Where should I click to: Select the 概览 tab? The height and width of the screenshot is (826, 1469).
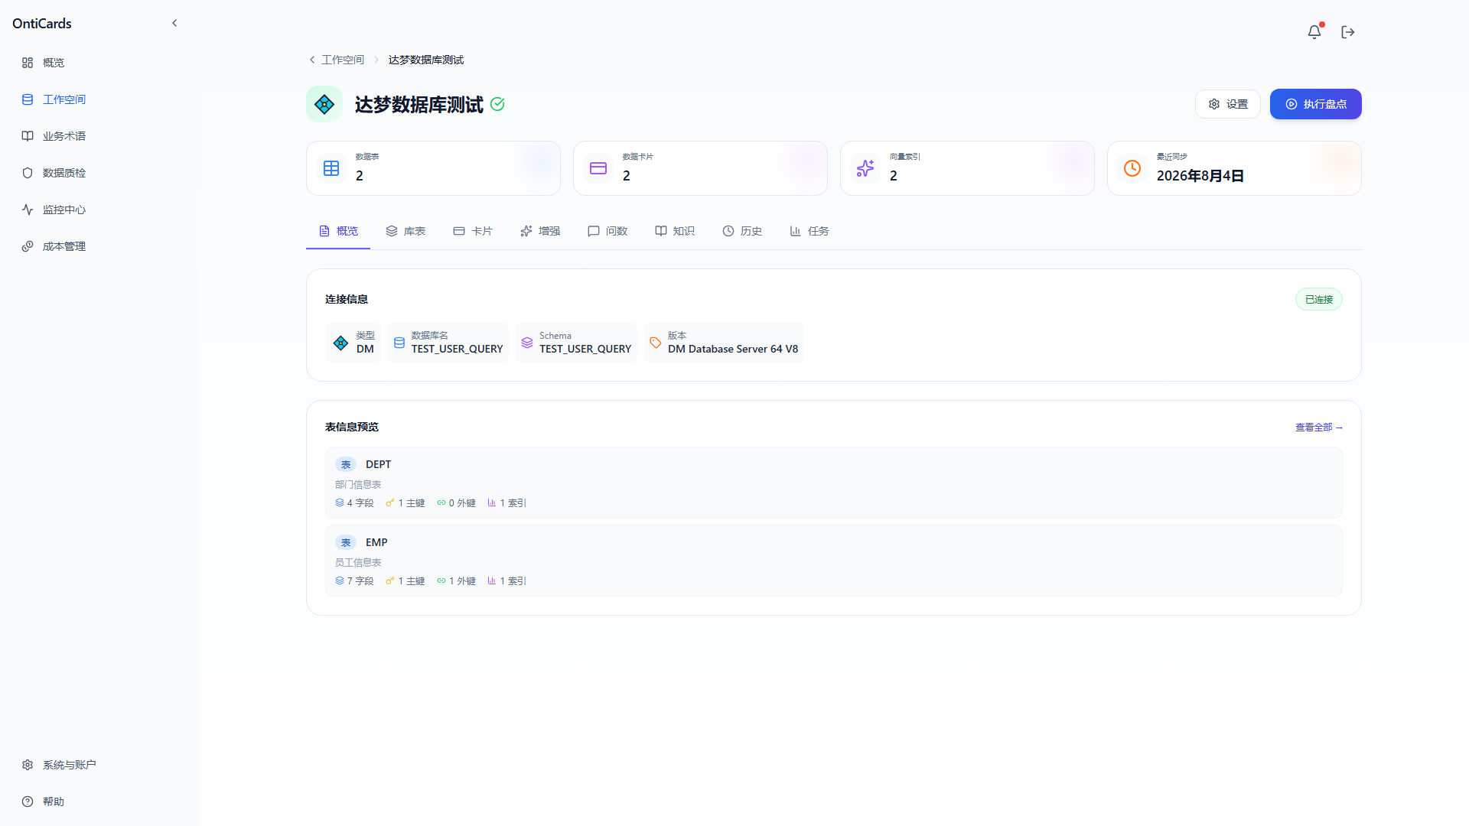point(338,231)
